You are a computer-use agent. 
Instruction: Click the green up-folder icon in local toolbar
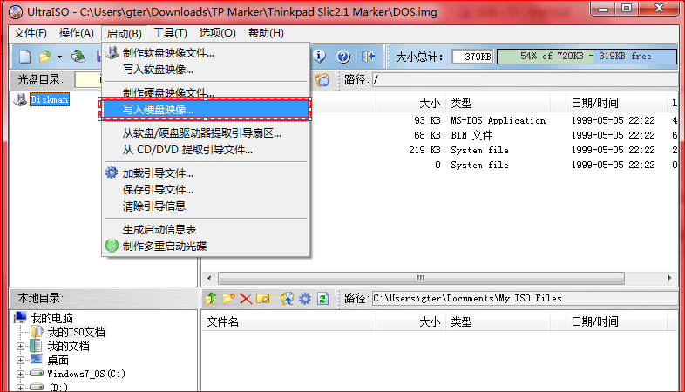pyautogui.click(x=210, y=299)
